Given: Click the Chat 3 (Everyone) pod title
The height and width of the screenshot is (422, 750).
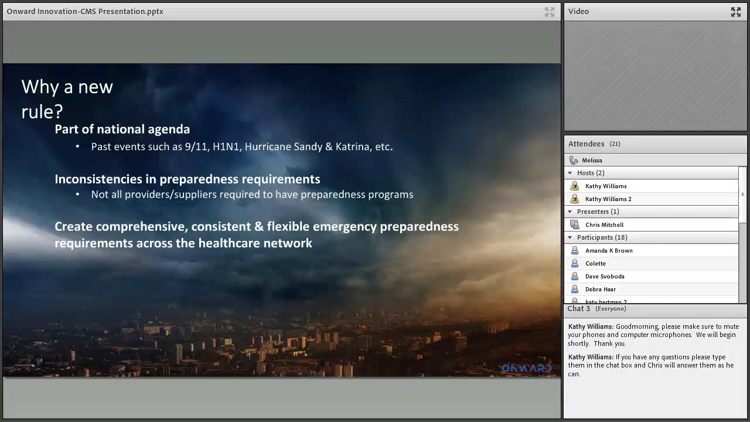Looking at the screenshot, I should (x=596, y=309).
